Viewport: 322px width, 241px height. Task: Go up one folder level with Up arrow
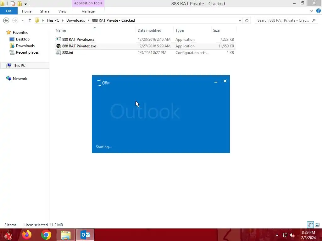[30, 20]
